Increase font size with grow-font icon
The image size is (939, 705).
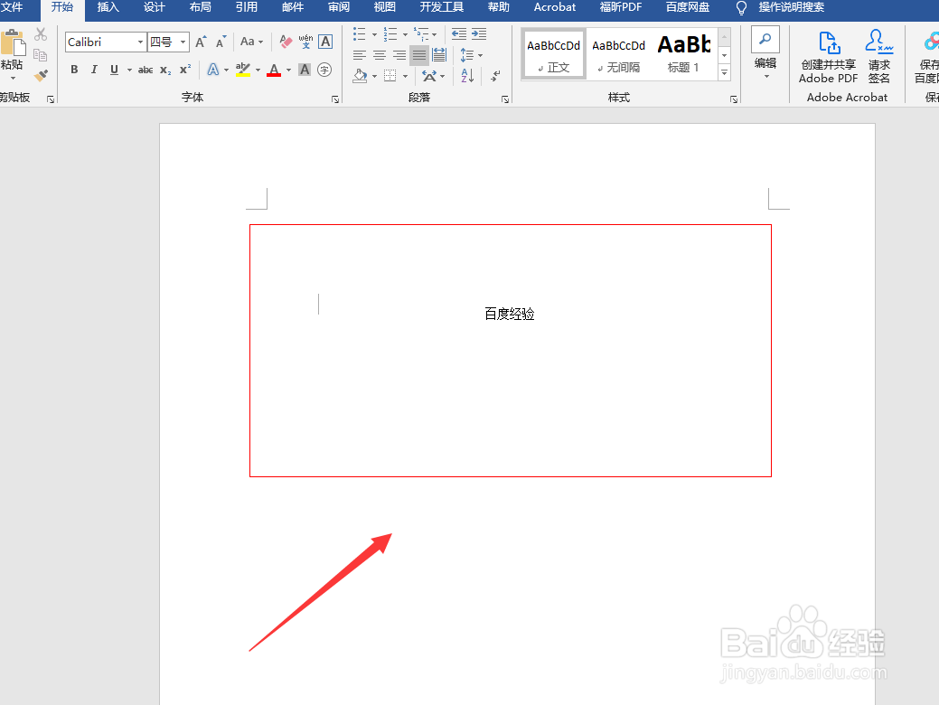[x=202, y=42]
